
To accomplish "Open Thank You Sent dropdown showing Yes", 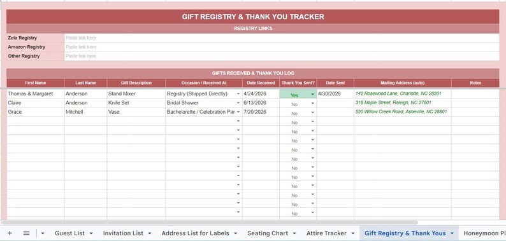I will 312,95.
